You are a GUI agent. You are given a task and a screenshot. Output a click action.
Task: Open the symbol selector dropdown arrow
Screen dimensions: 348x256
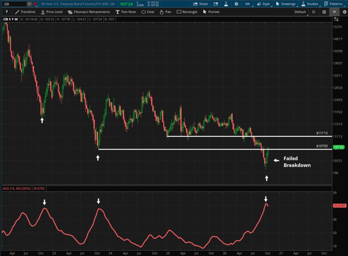[x=29, y=4]
